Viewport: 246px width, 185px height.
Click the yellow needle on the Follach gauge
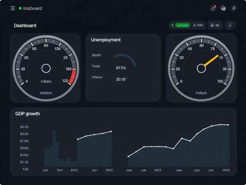[x=211, y=61]
